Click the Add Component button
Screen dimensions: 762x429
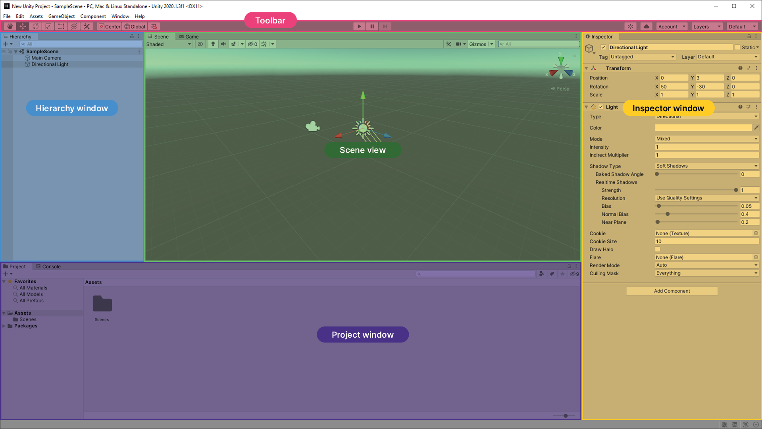coord(672,291)
